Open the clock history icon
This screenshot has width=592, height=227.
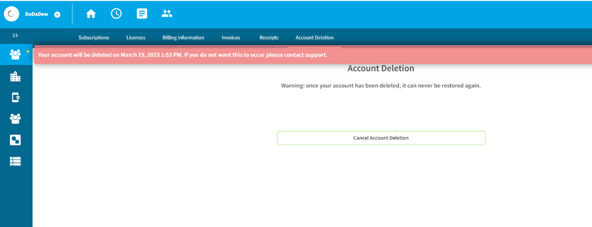coord(116,14)
